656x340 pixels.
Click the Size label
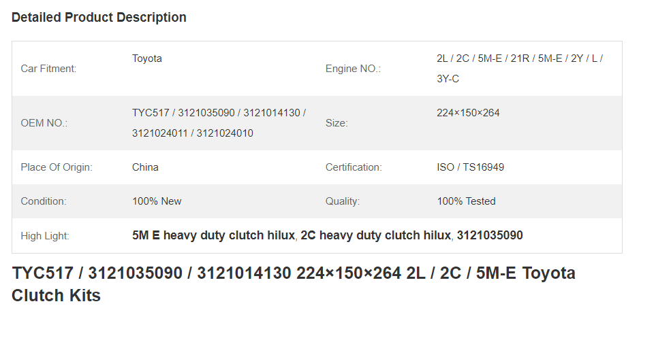coord(337,123)
